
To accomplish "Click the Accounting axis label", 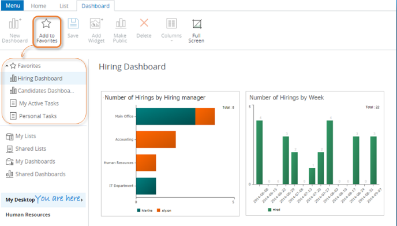I will (x=124, y=139).
